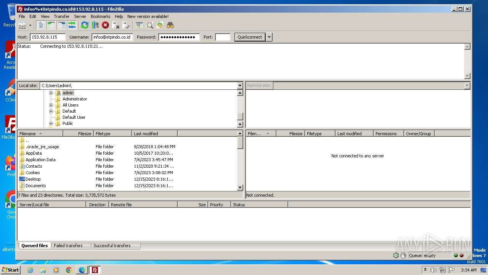The height and width of the screenshot is (275, 488).
Task: Expand the Default tree node
Action: coord(51,111)
